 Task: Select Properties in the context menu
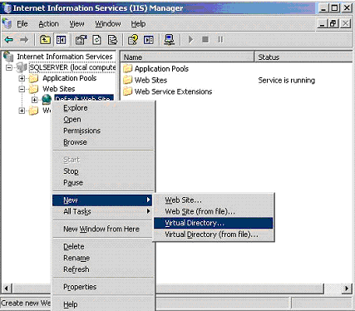[103, 287]
